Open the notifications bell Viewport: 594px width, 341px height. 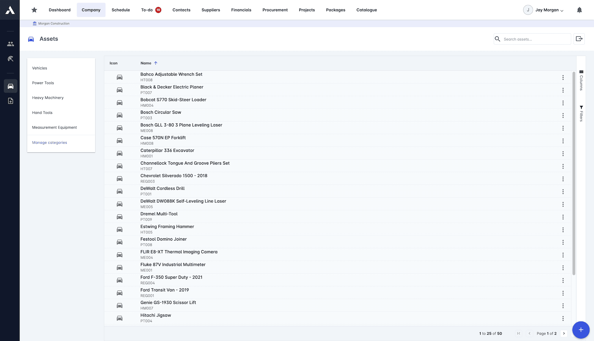point(580,10)
